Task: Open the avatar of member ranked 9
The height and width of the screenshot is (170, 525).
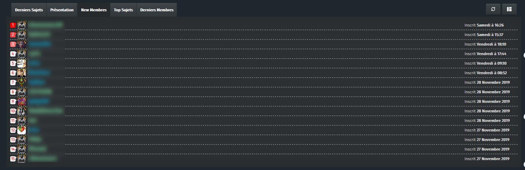Action: pyautogui.click(x=22, y=101)
